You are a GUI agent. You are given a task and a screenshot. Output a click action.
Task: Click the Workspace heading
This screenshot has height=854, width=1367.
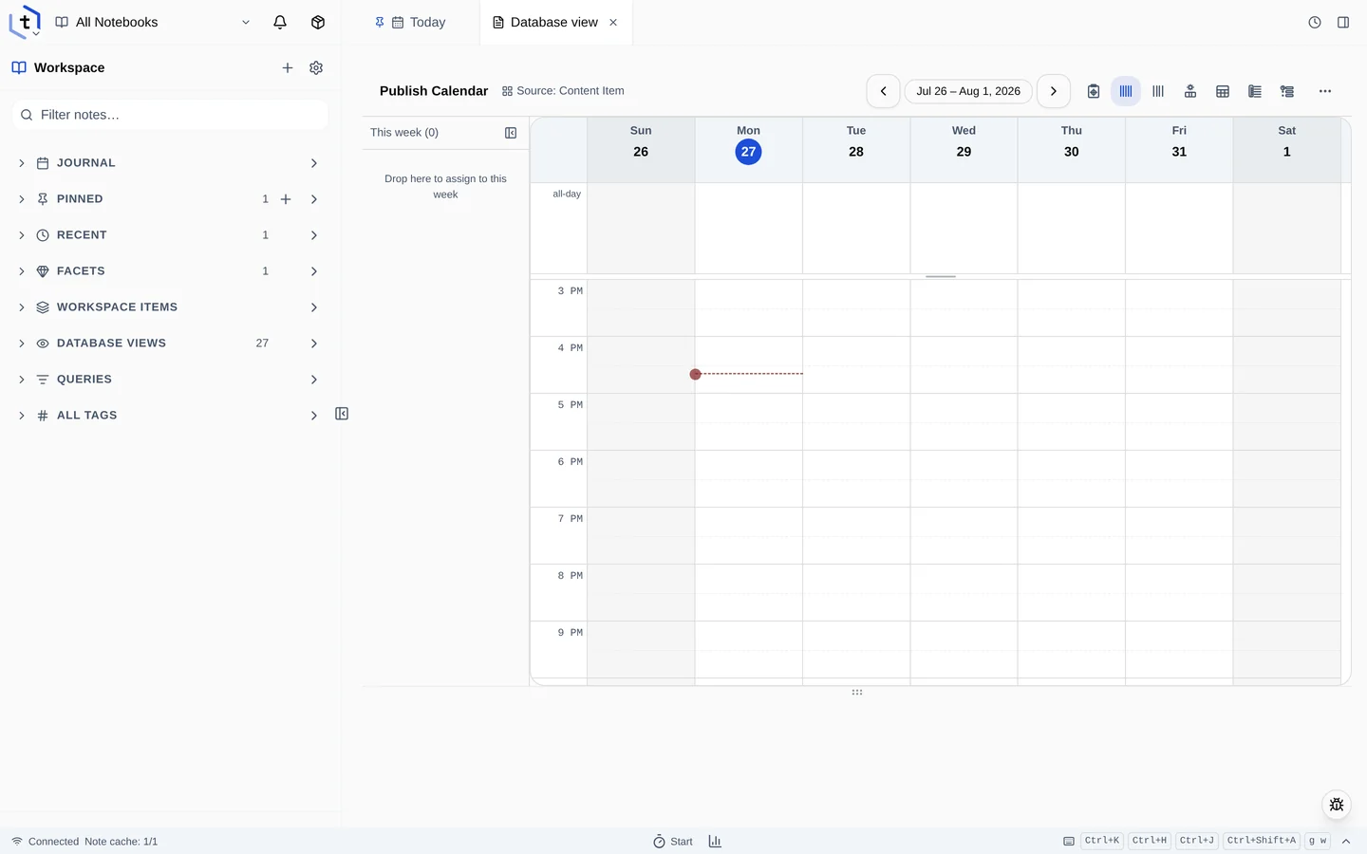[x=69, y=67]
